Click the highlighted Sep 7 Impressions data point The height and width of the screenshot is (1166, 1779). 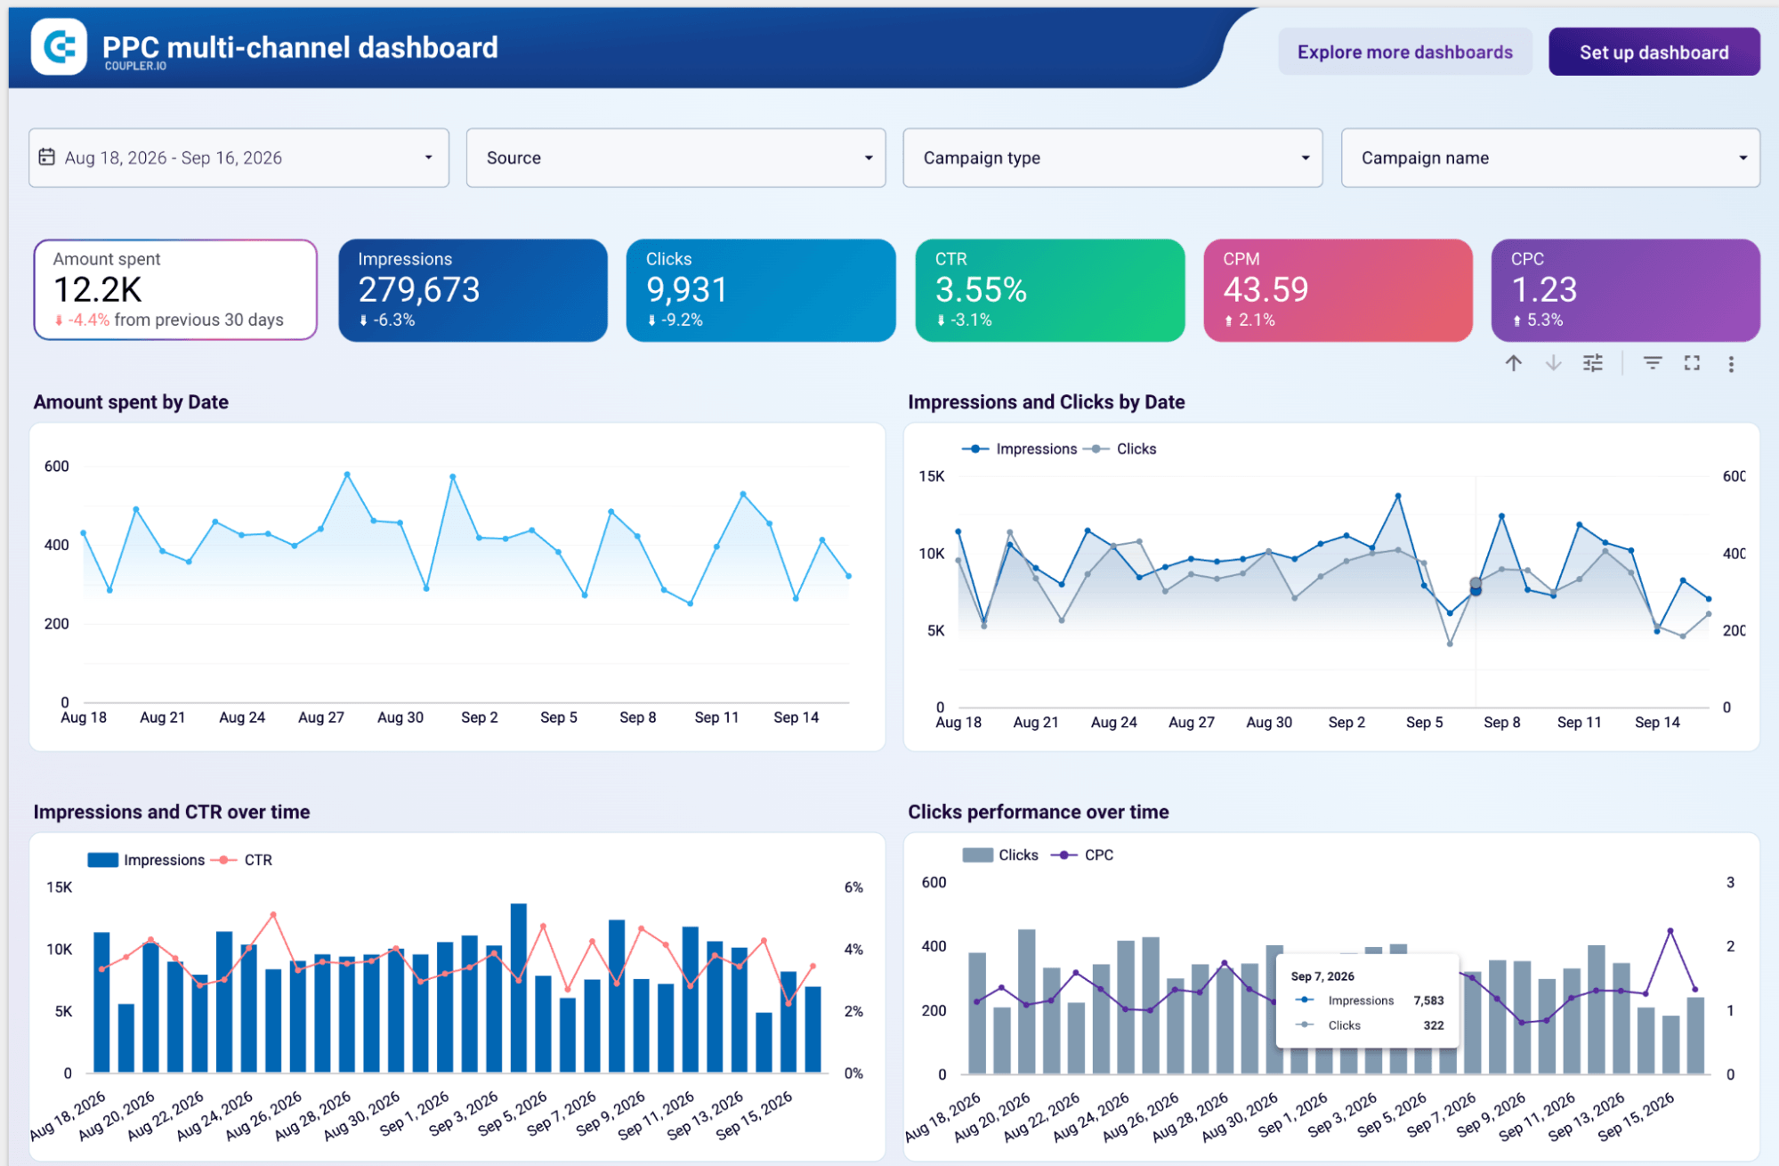coord(1476,591)
